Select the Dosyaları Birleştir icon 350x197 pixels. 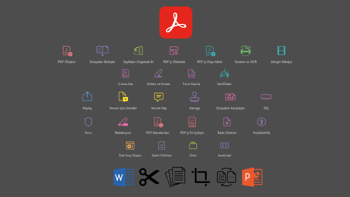[x=102, y=51]
